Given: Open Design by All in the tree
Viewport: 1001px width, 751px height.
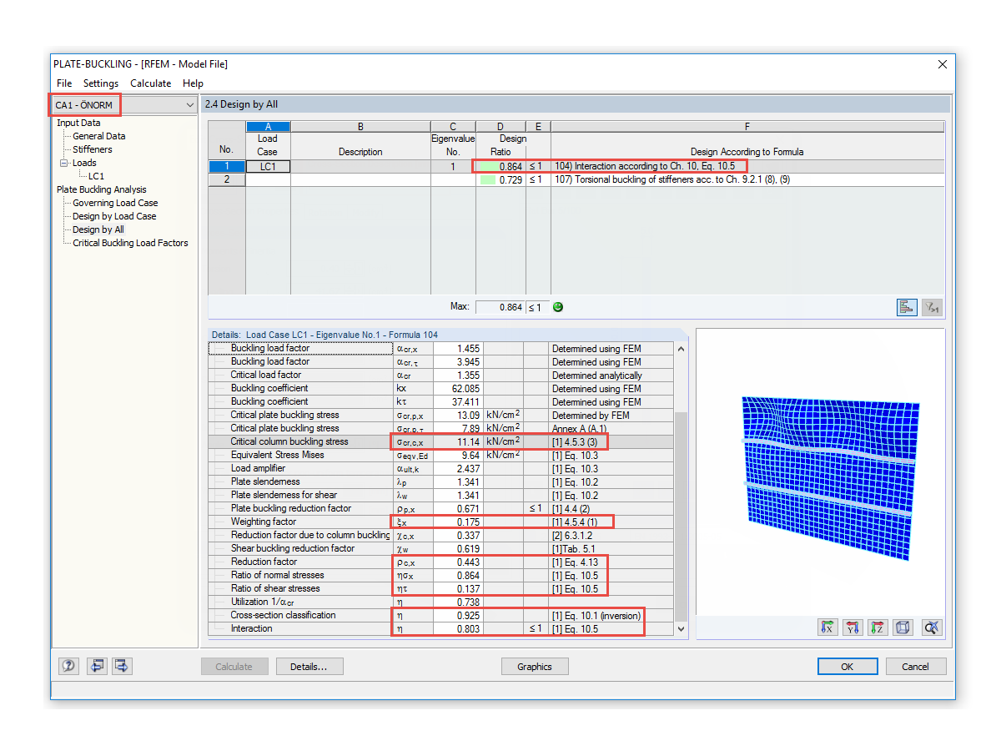Looking at the screenshot, I should coord(98,229).
